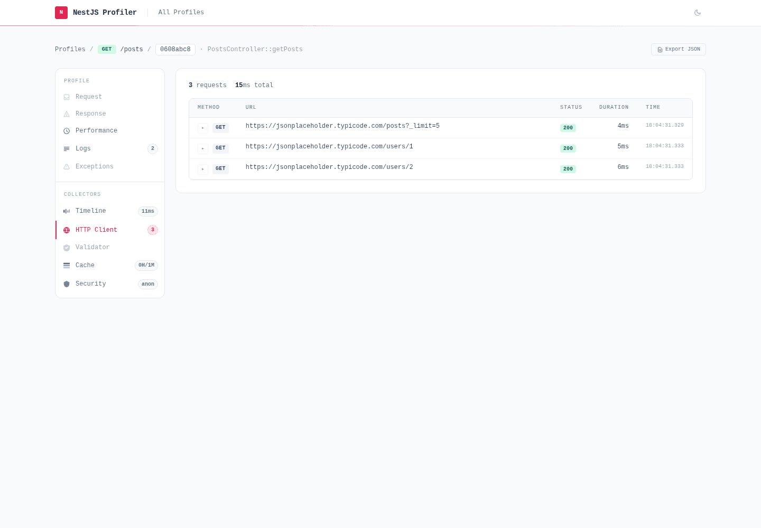Screen dimensions: 761x528
Task: Select the HTTP Client collector
Action: point(110,230)
